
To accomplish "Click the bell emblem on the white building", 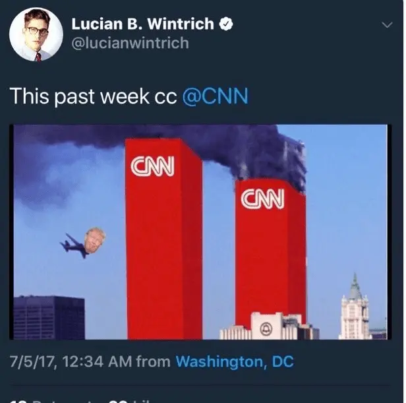I will 265,329.
